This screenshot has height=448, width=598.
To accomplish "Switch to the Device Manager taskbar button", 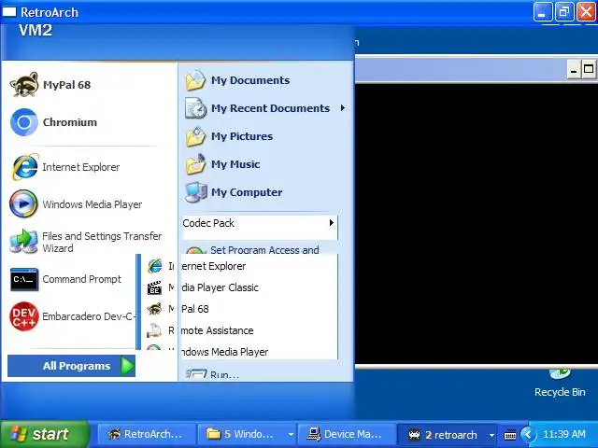I will (x=347, y=434).
